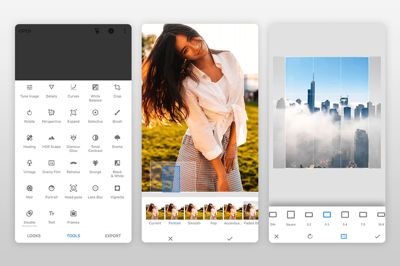Choose the DIN crop ratio
This screenshot has height=266, width=400.
point(272,218)
